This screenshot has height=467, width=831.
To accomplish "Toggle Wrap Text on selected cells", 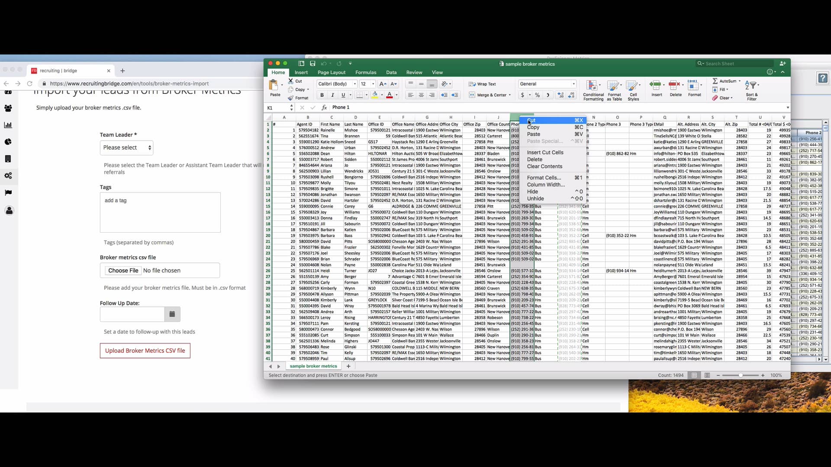I will [482, 84].
